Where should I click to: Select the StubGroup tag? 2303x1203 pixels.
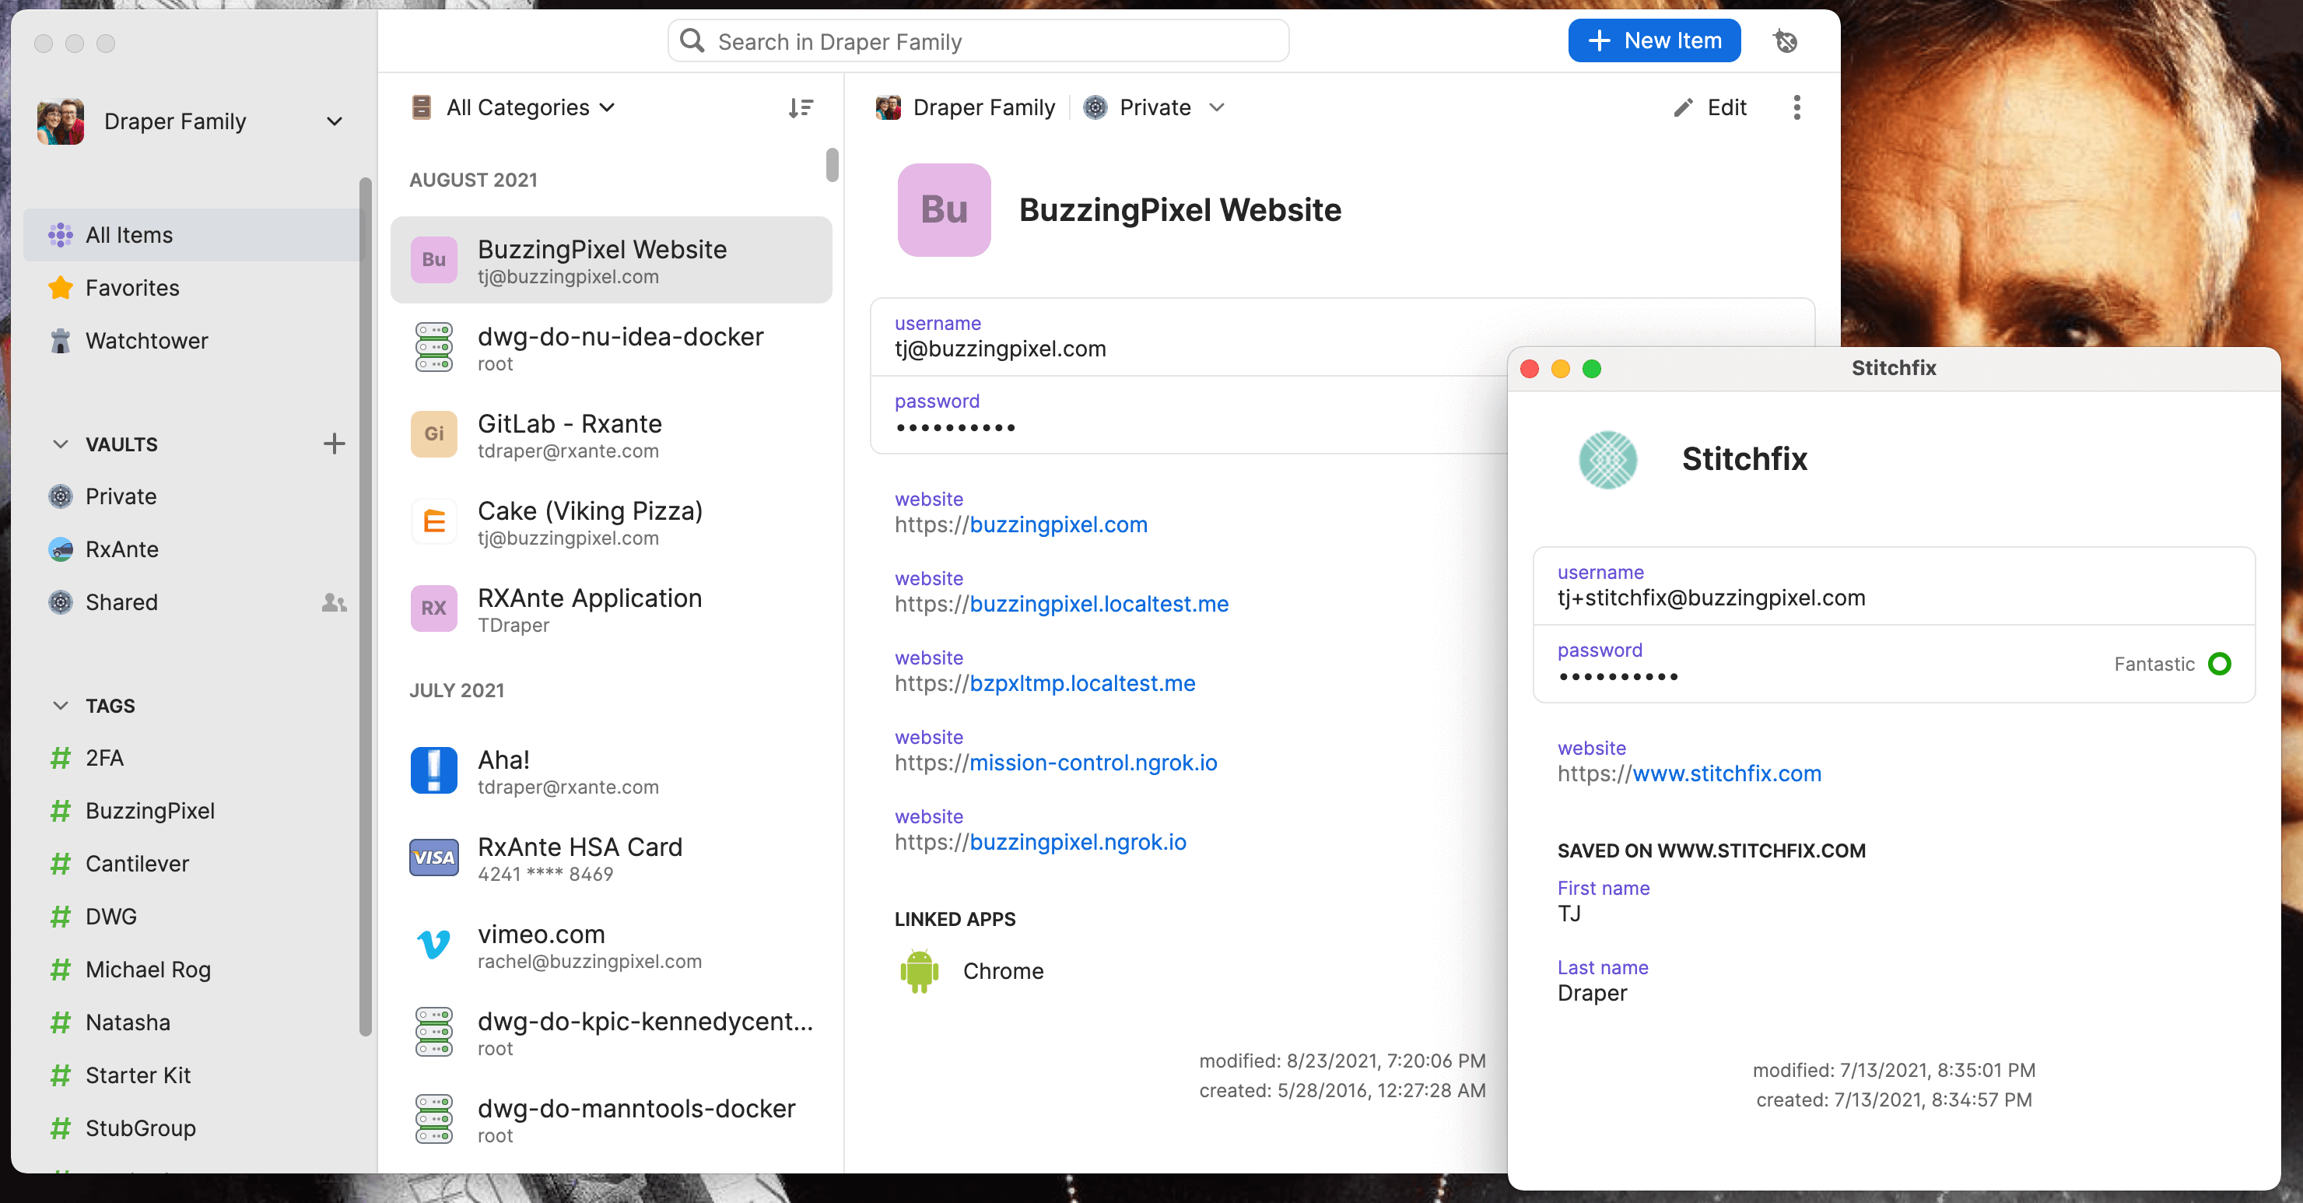(x=193, y=1129)
